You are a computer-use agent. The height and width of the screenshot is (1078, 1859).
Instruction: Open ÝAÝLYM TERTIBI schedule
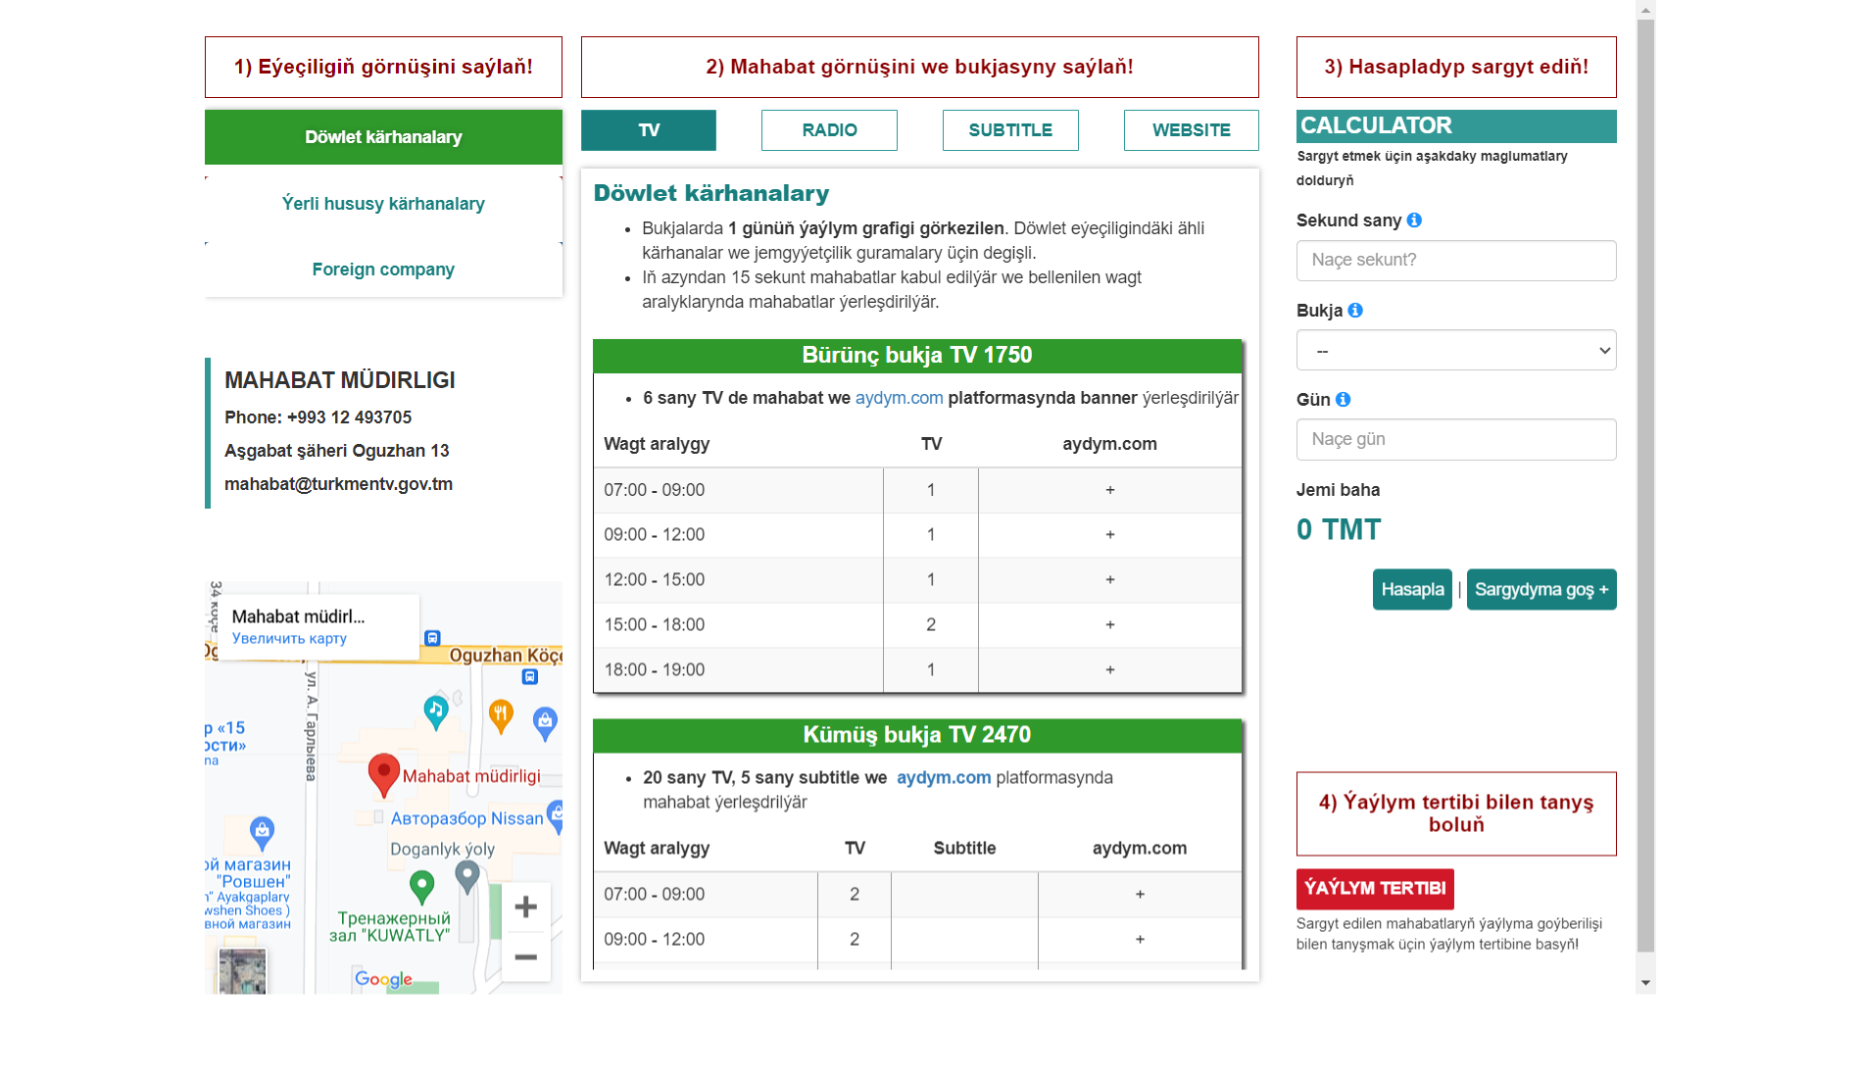1375,889
